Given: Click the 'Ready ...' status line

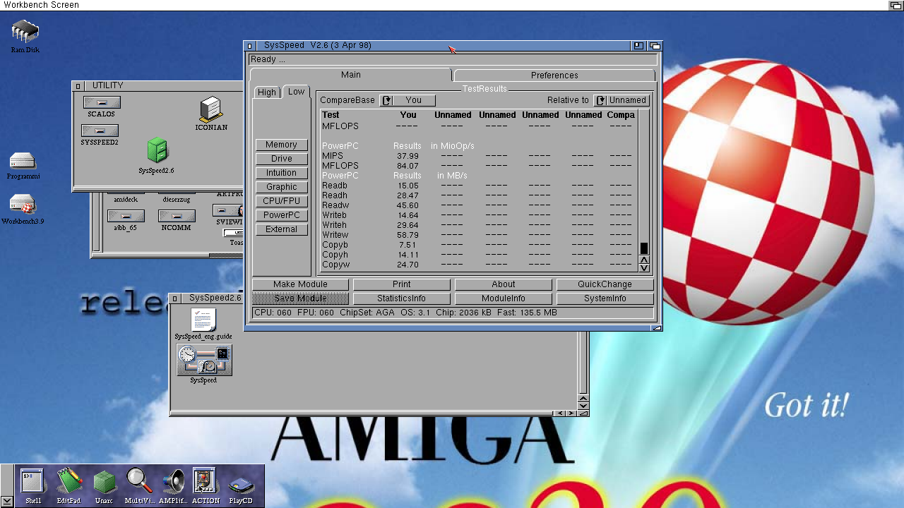Looking at the screenshot, I should pos(453,59).
